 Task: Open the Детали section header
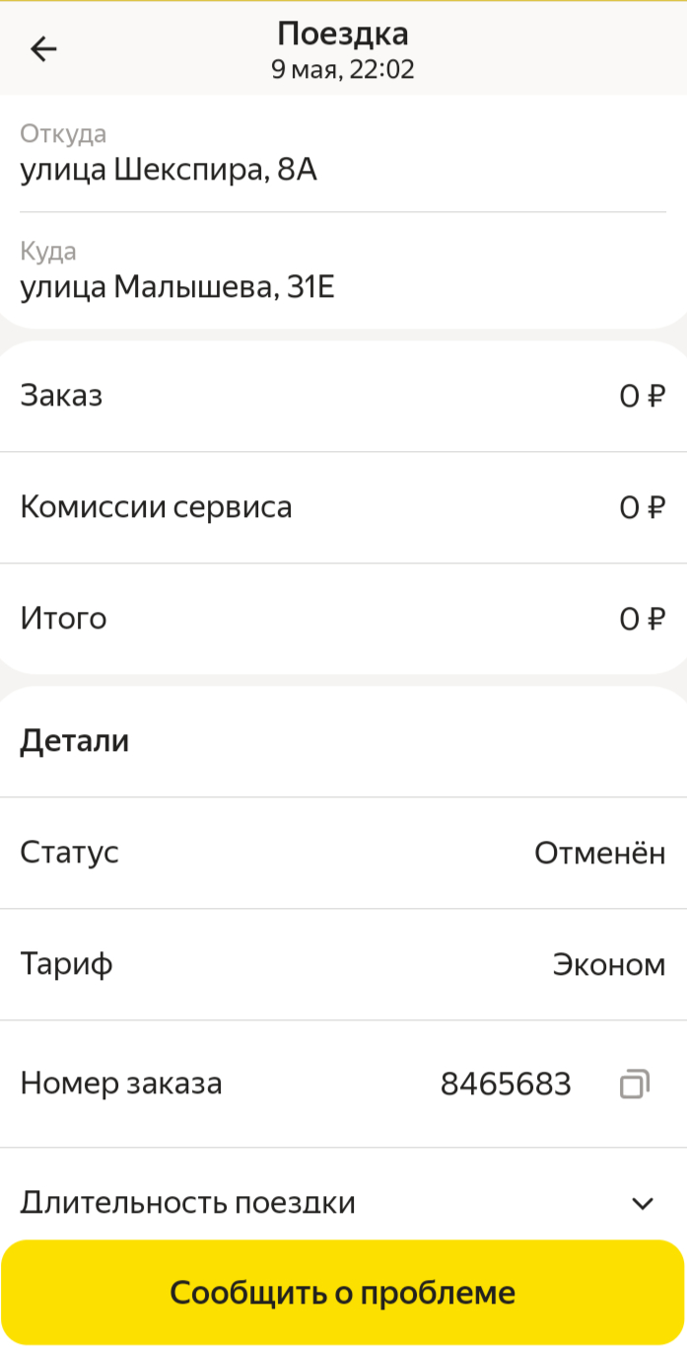[x=75, y=741]
